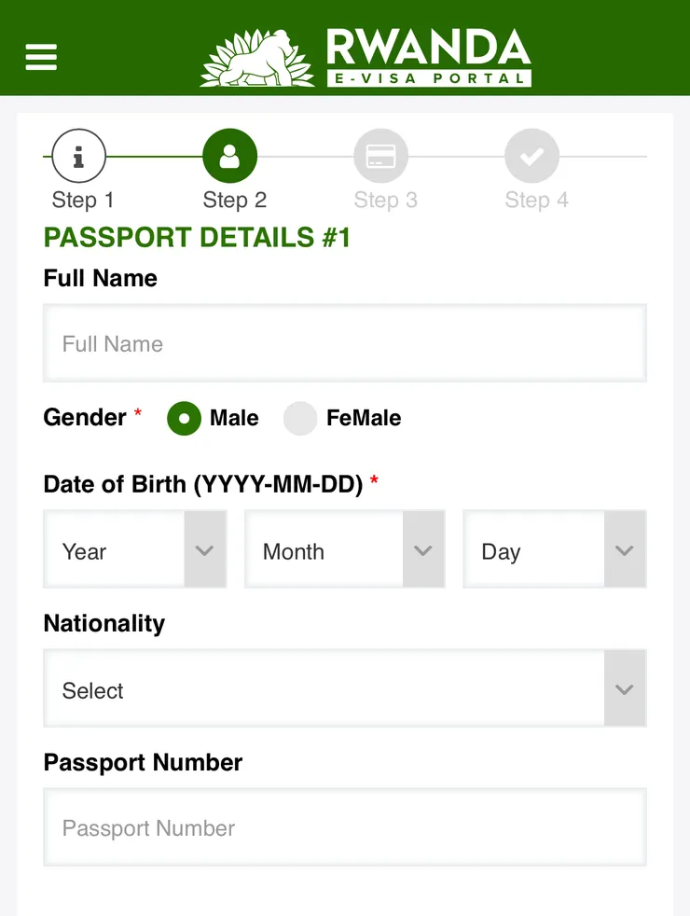The image size is (690, 916).
Task: Select the Male radio button
Action: tap(184, 419)
